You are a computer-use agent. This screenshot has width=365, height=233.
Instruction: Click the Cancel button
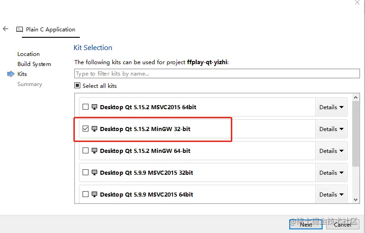point(342,224)
